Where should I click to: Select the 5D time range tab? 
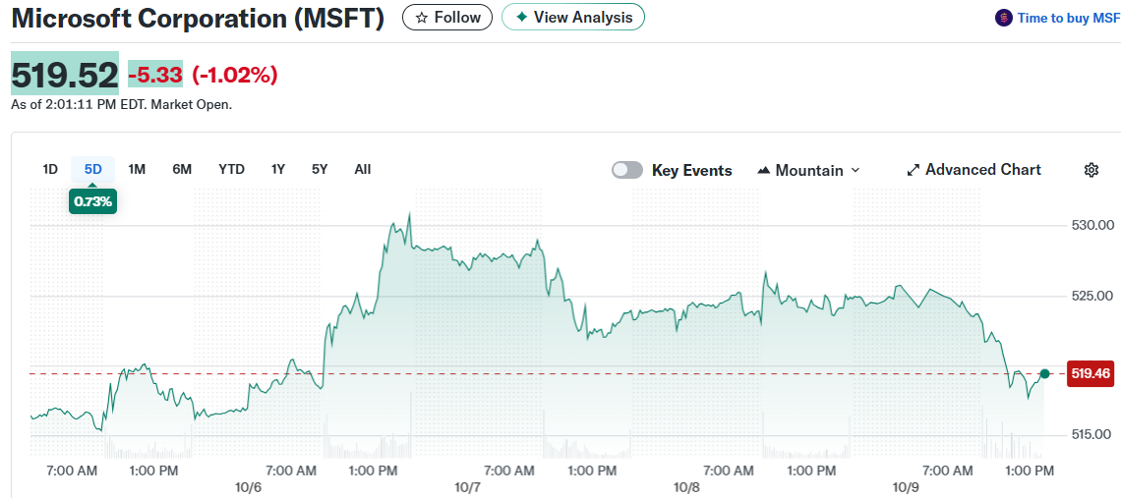click(92, 169)
